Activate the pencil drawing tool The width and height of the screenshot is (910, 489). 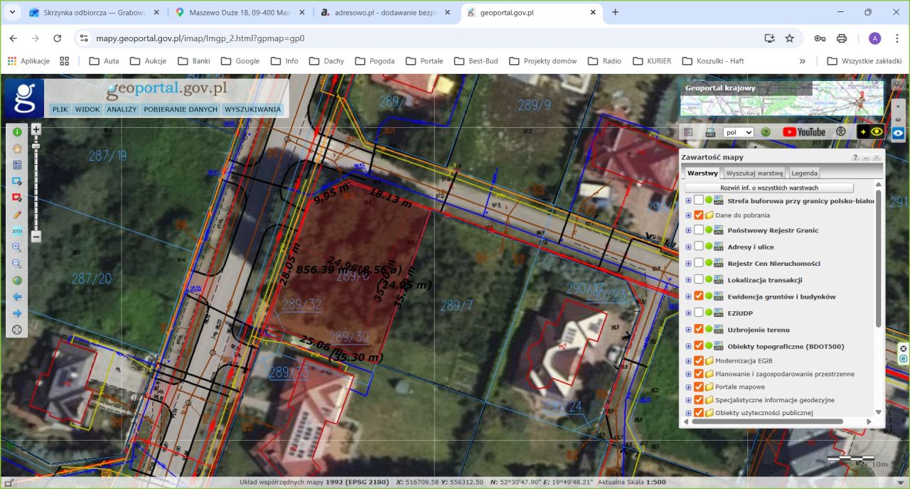click(x=17, y=214)
